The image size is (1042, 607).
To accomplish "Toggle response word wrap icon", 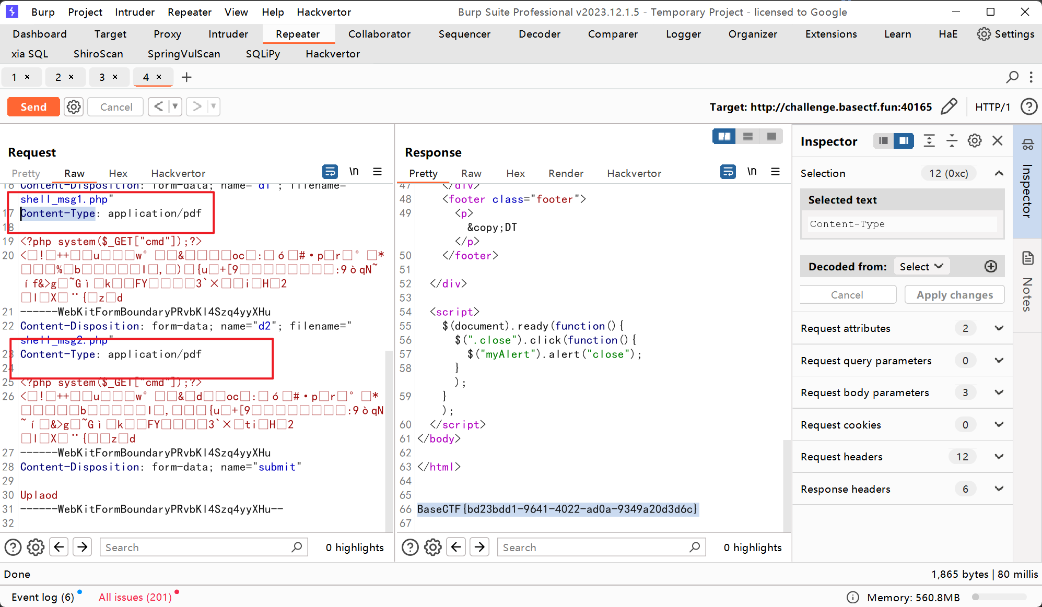I will click(728, 171).
